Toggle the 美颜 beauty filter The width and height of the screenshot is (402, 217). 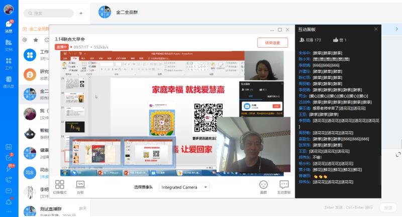pyautogui.click(x=263, y=187)
